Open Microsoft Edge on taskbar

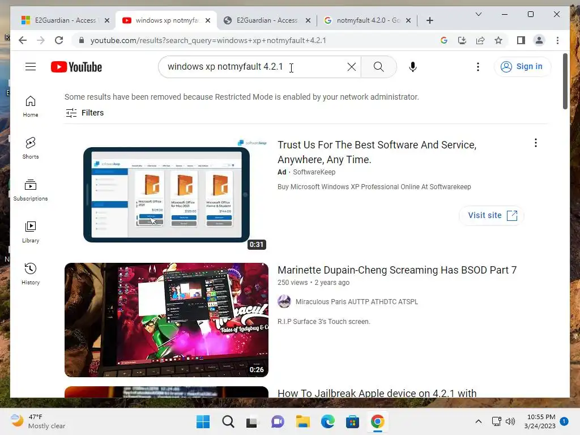(327, 421)
